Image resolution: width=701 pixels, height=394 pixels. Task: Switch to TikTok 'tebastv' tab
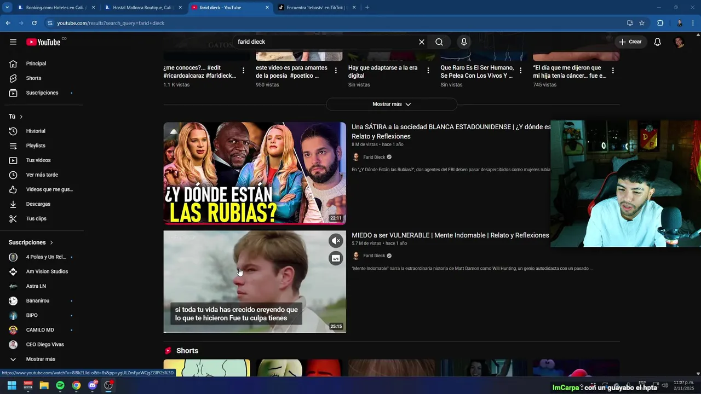coord(317,8)
